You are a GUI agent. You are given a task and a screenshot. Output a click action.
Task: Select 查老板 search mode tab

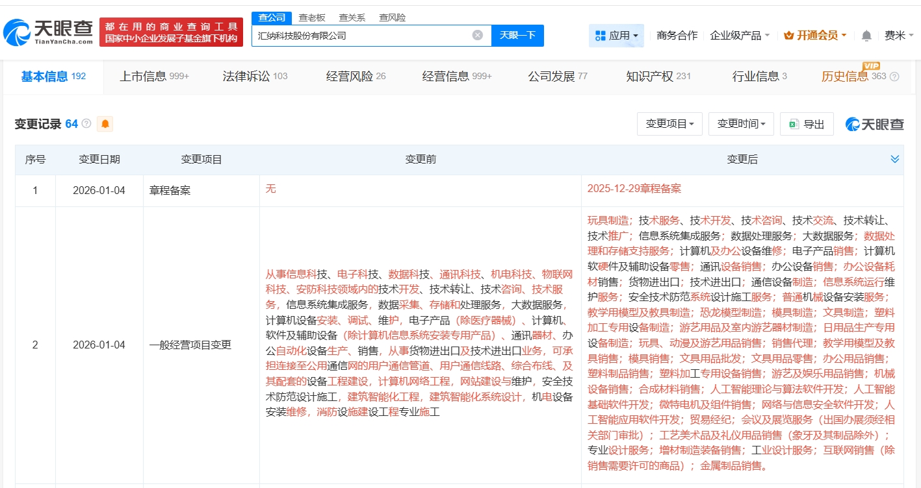coord(311,18)
